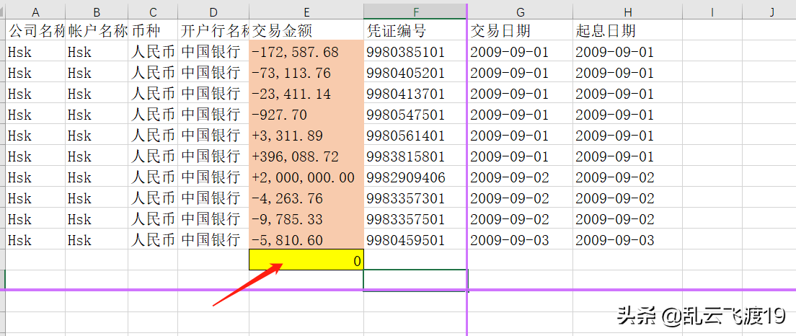Select amount cell -4,263.76
This screenshot has width=796, height=336.
[x=306, y=198]
